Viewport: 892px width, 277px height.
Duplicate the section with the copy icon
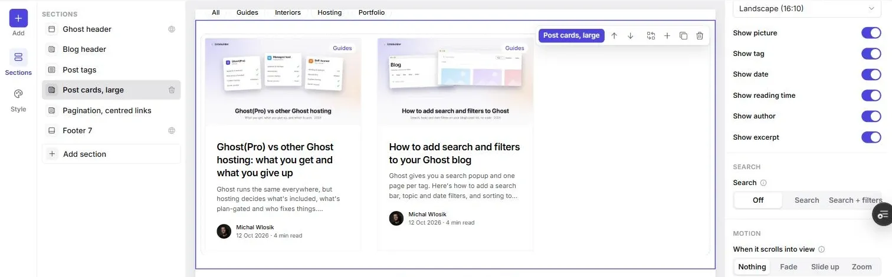pos(683,35)
